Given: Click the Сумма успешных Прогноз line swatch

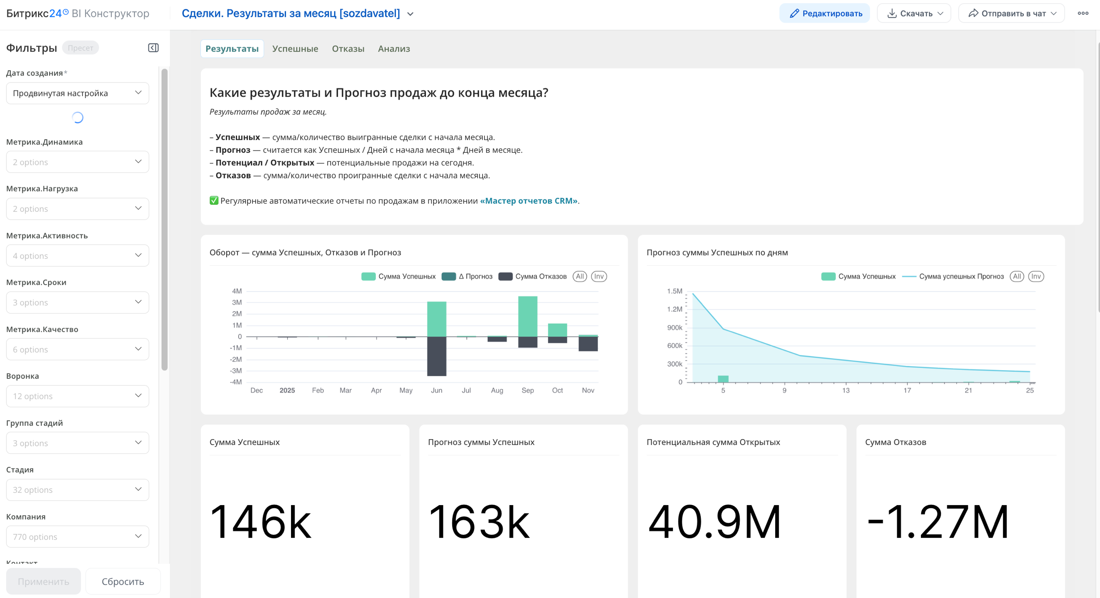Looking at the screenshot, I should click(x=909, y=276).
